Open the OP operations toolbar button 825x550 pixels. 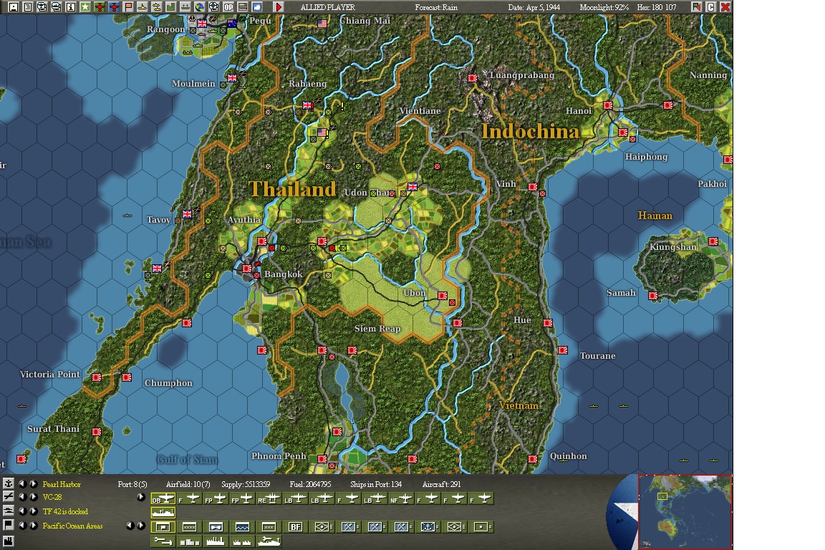tap(228, 7)
